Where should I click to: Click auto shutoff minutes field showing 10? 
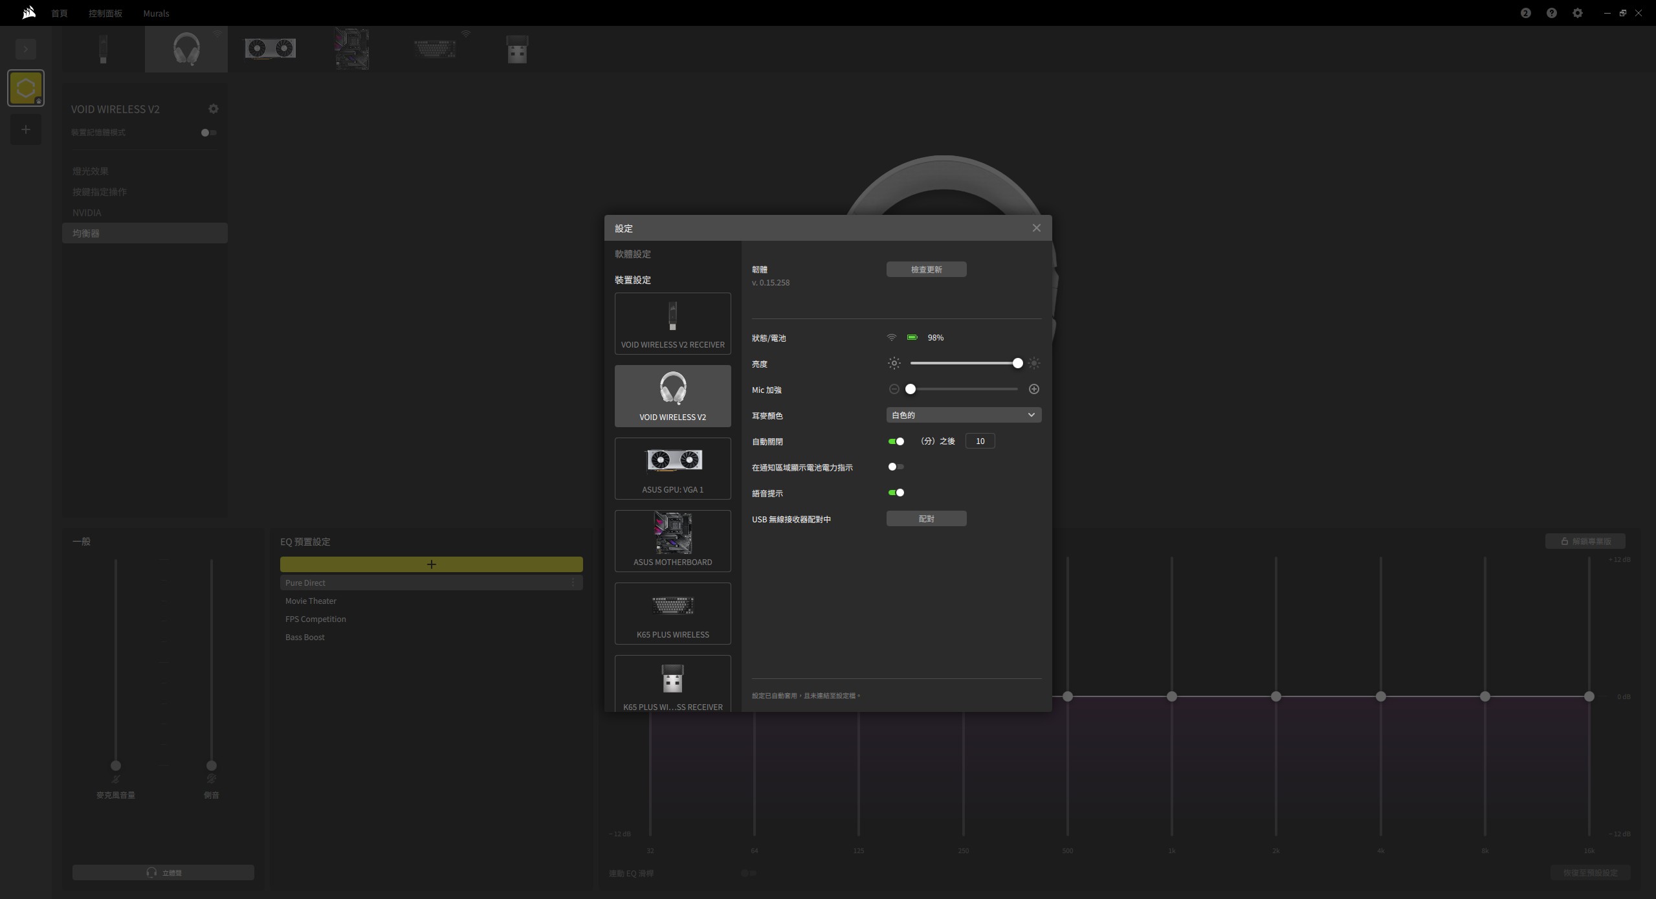point(980,441)
